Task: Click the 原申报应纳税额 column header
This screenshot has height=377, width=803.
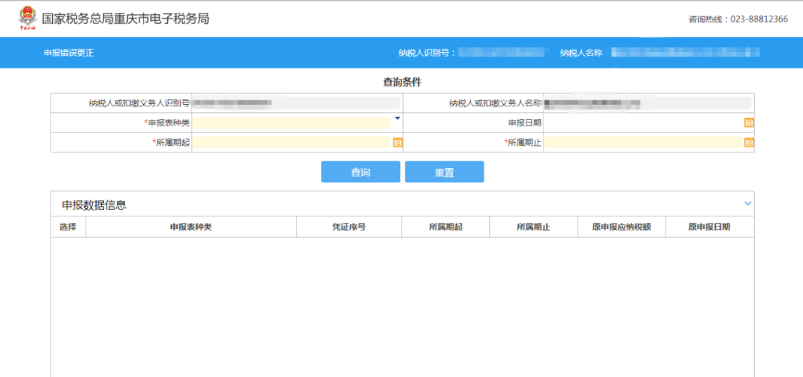Action: click(621, 227)
